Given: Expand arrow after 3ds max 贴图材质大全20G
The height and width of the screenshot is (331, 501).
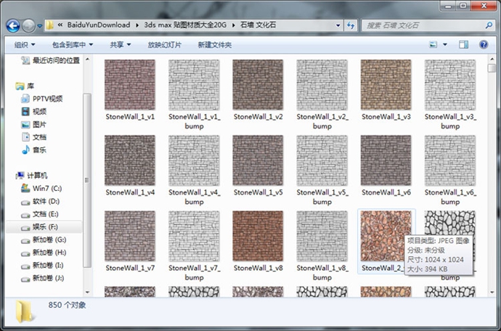Looking at the screenshot, I should click(x=233, y=25).
